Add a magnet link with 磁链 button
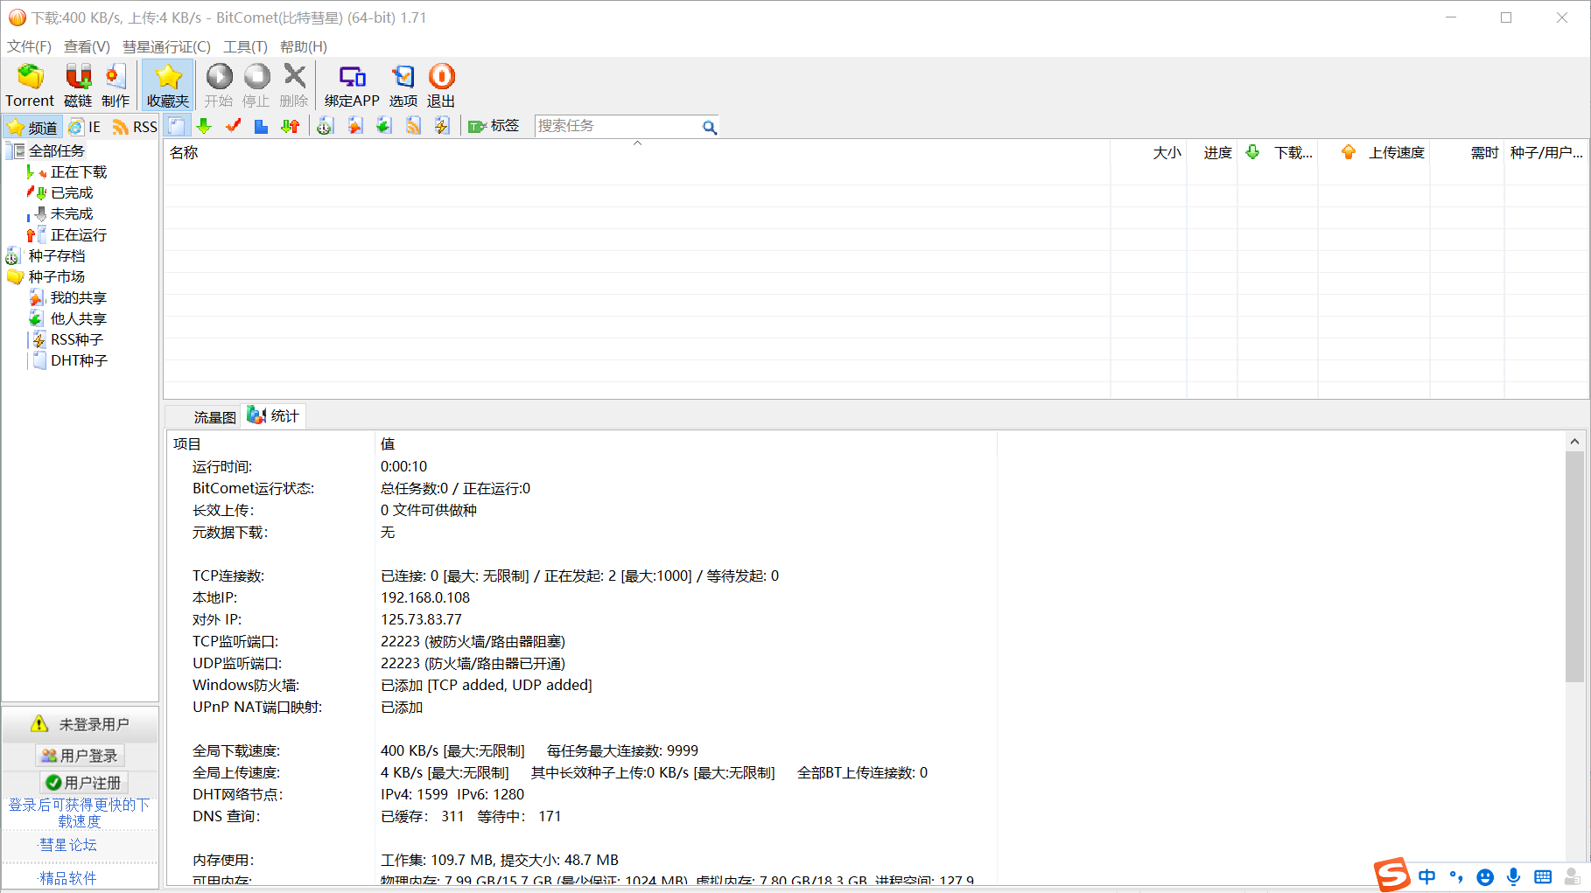This screenshot has height=893, width=1591. pos(78,86)
